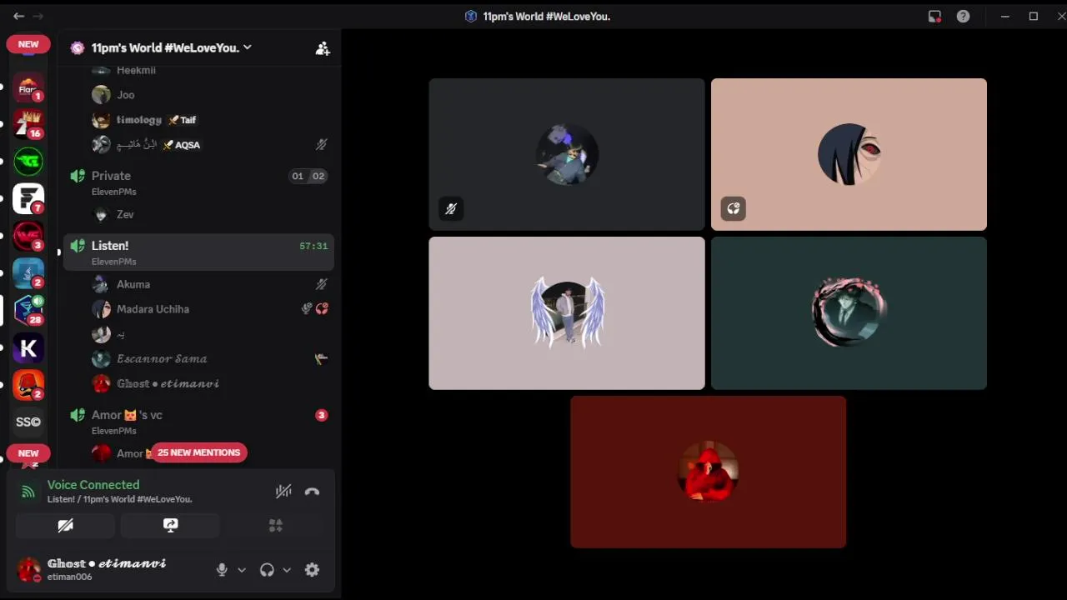
Task: Click the Voice Connected signal strength icon
Action: tap(28, 492)
